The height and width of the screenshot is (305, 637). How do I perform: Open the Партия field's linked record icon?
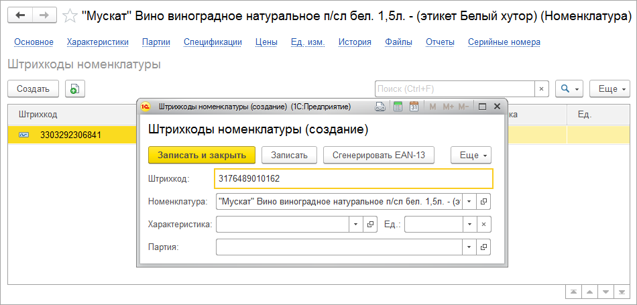(x=484, y=247)
